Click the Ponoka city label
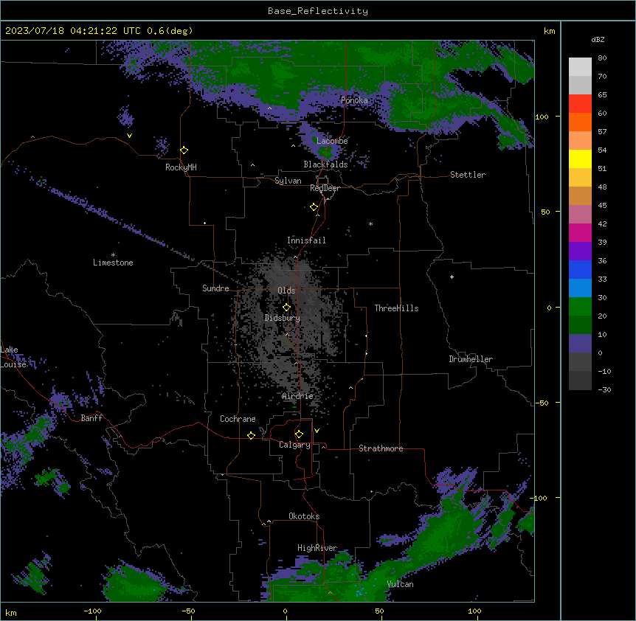The image size is (636, 621). 354,100
